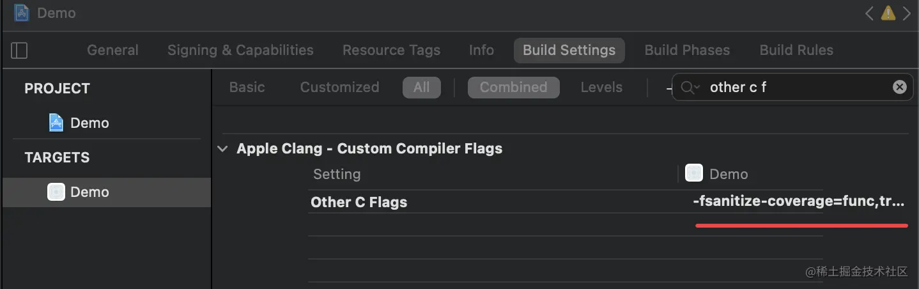Select the Combined view toggle
This screenshot has height=289, width=919.
point(513,87)
